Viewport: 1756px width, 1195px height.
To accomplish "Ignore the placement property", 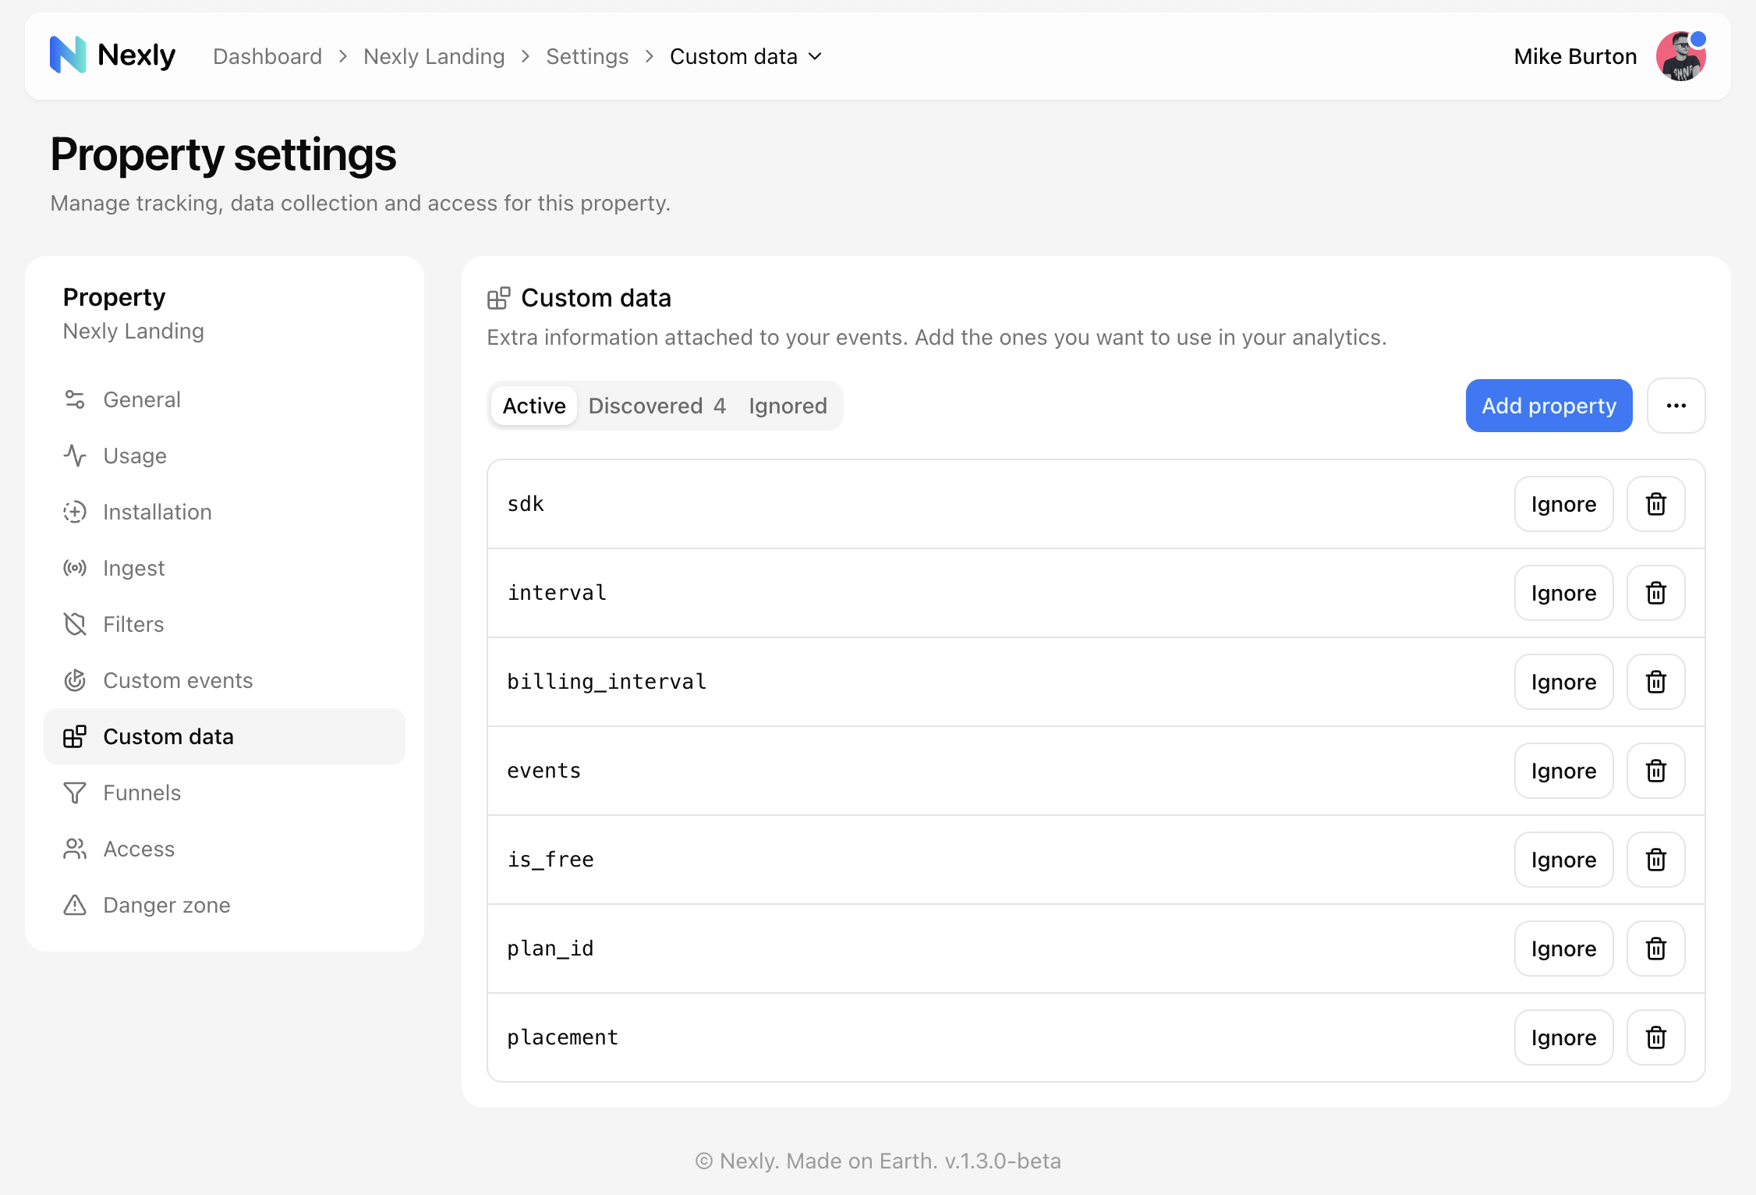I will (x=1563, y=1037).
